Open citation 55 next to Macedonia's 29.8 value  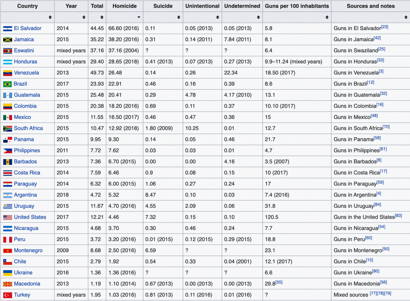click(279, 282)
